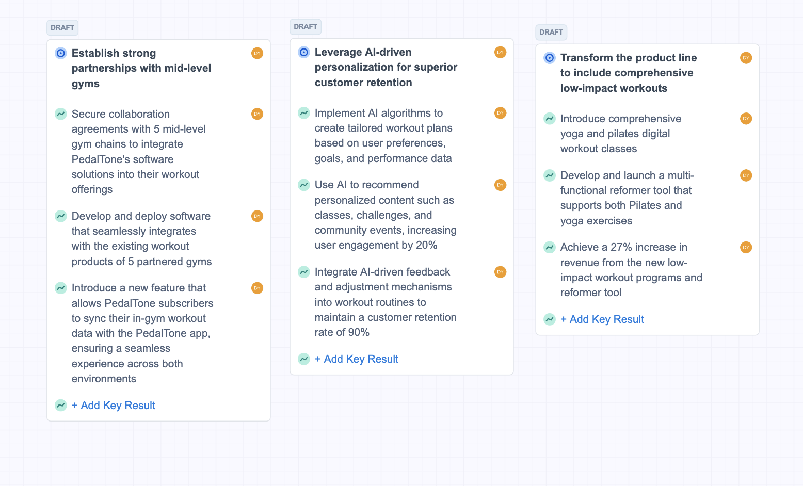Click DY avatar on 'Develop and deploy software' key result
The image size is (803, 486).
[257, 216]
